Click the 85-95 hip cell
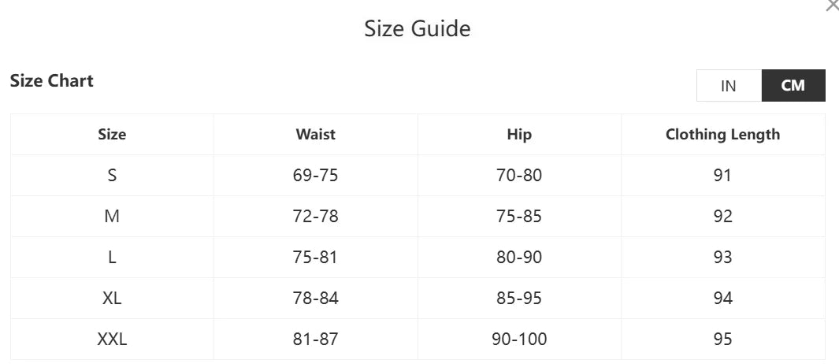 [x=519, y=299]
